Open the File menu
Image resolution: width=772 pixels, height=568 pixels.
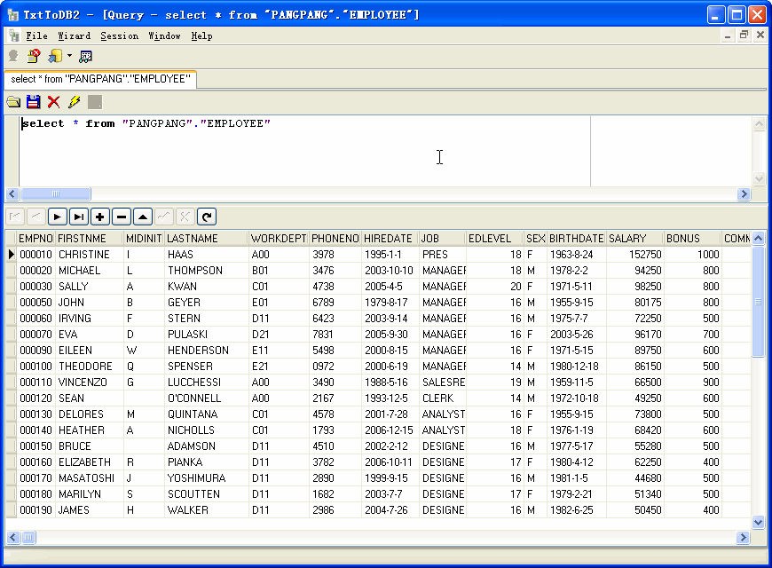tap(37, 36)
